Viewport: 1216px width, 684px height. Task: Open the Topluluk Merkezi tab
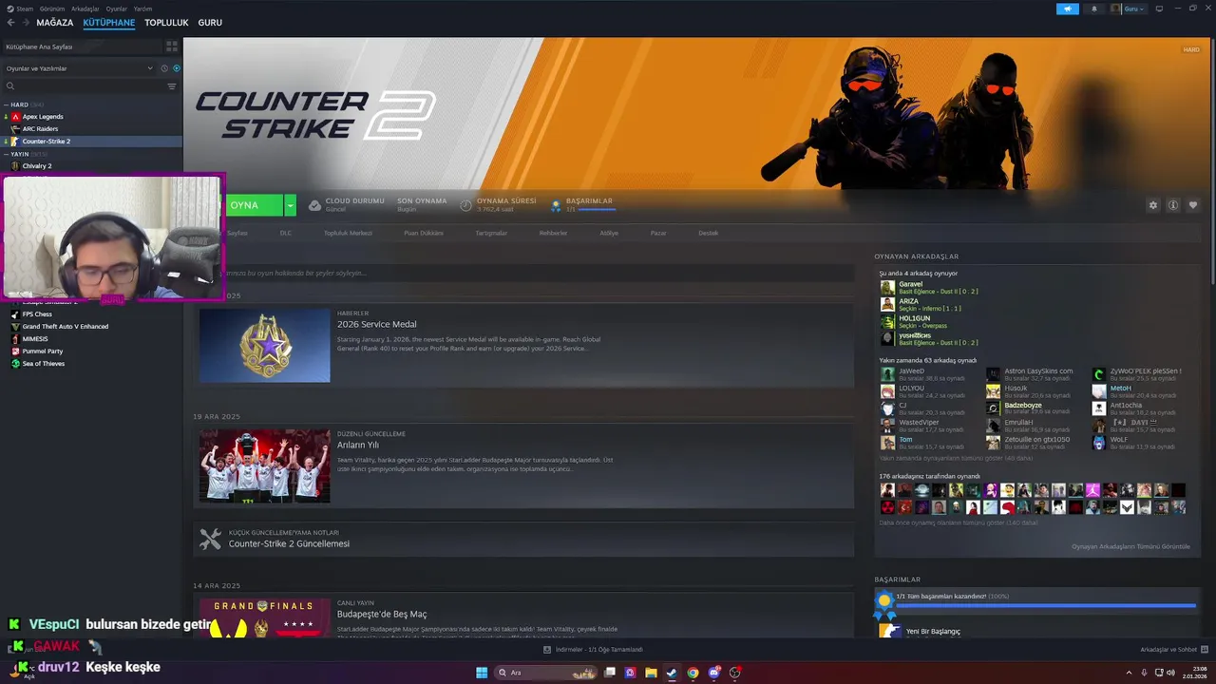(x=348, y=233)
